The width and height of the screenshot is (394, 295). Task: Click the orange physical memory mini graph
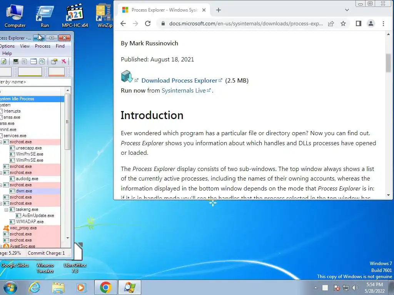tap(57, 72)
